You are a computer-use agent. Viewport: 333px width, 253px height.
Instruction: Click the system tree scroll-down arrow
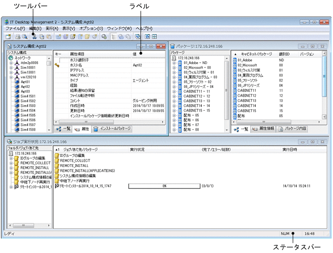click(x=49, y=130)
